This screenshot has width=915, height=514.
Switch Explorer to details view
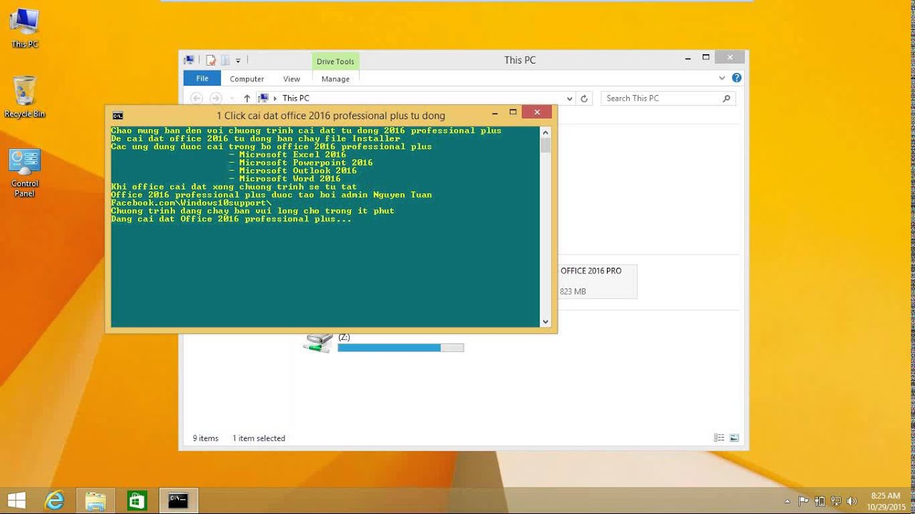point(719,438)
